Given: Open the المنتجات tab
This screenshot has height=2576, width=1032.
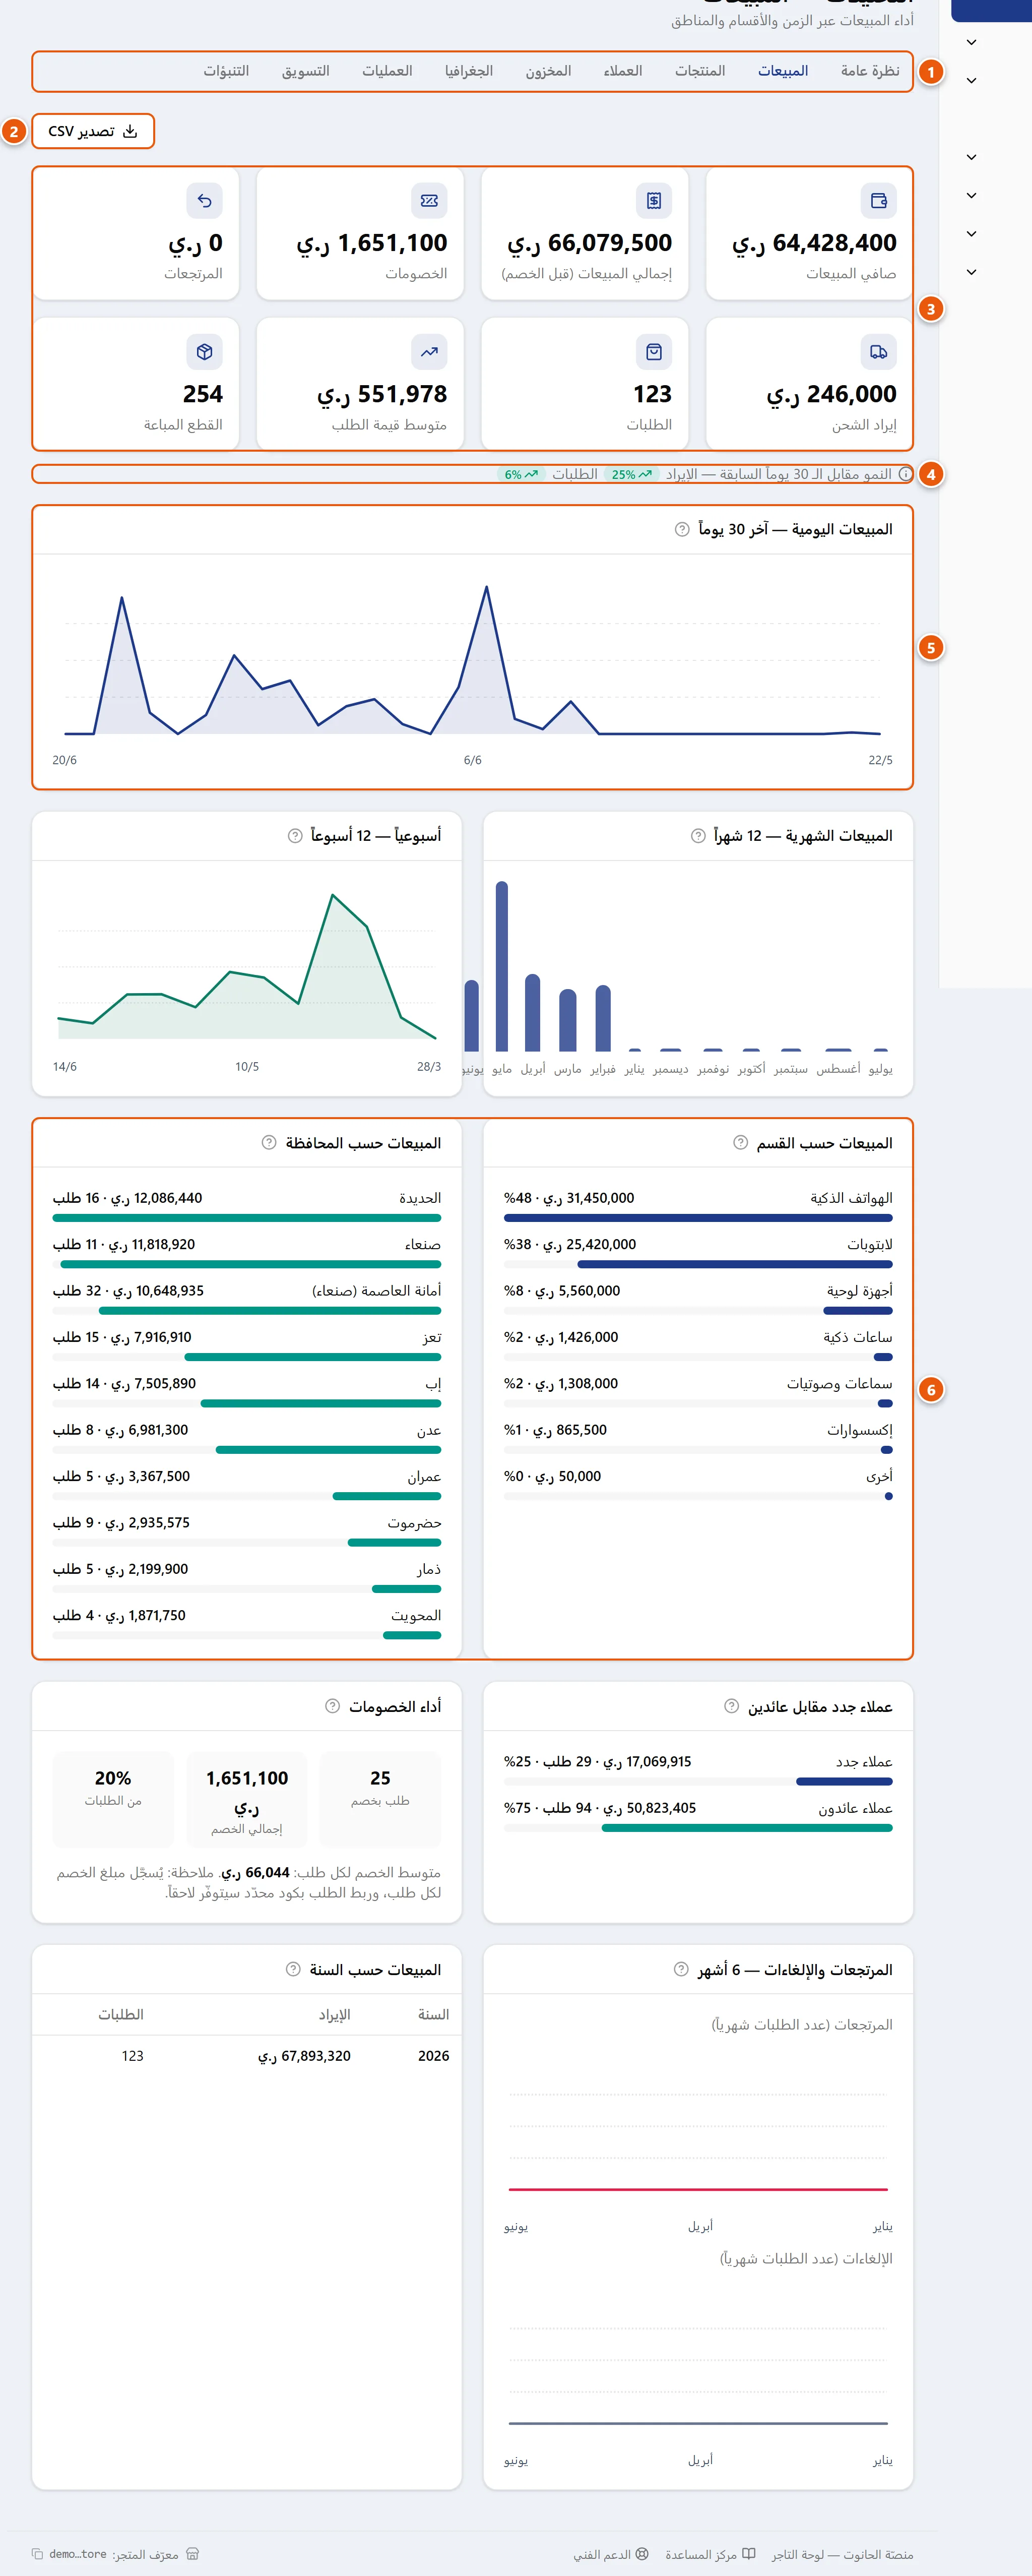Looking at the screenshot, I should click(x=700, y=71).
